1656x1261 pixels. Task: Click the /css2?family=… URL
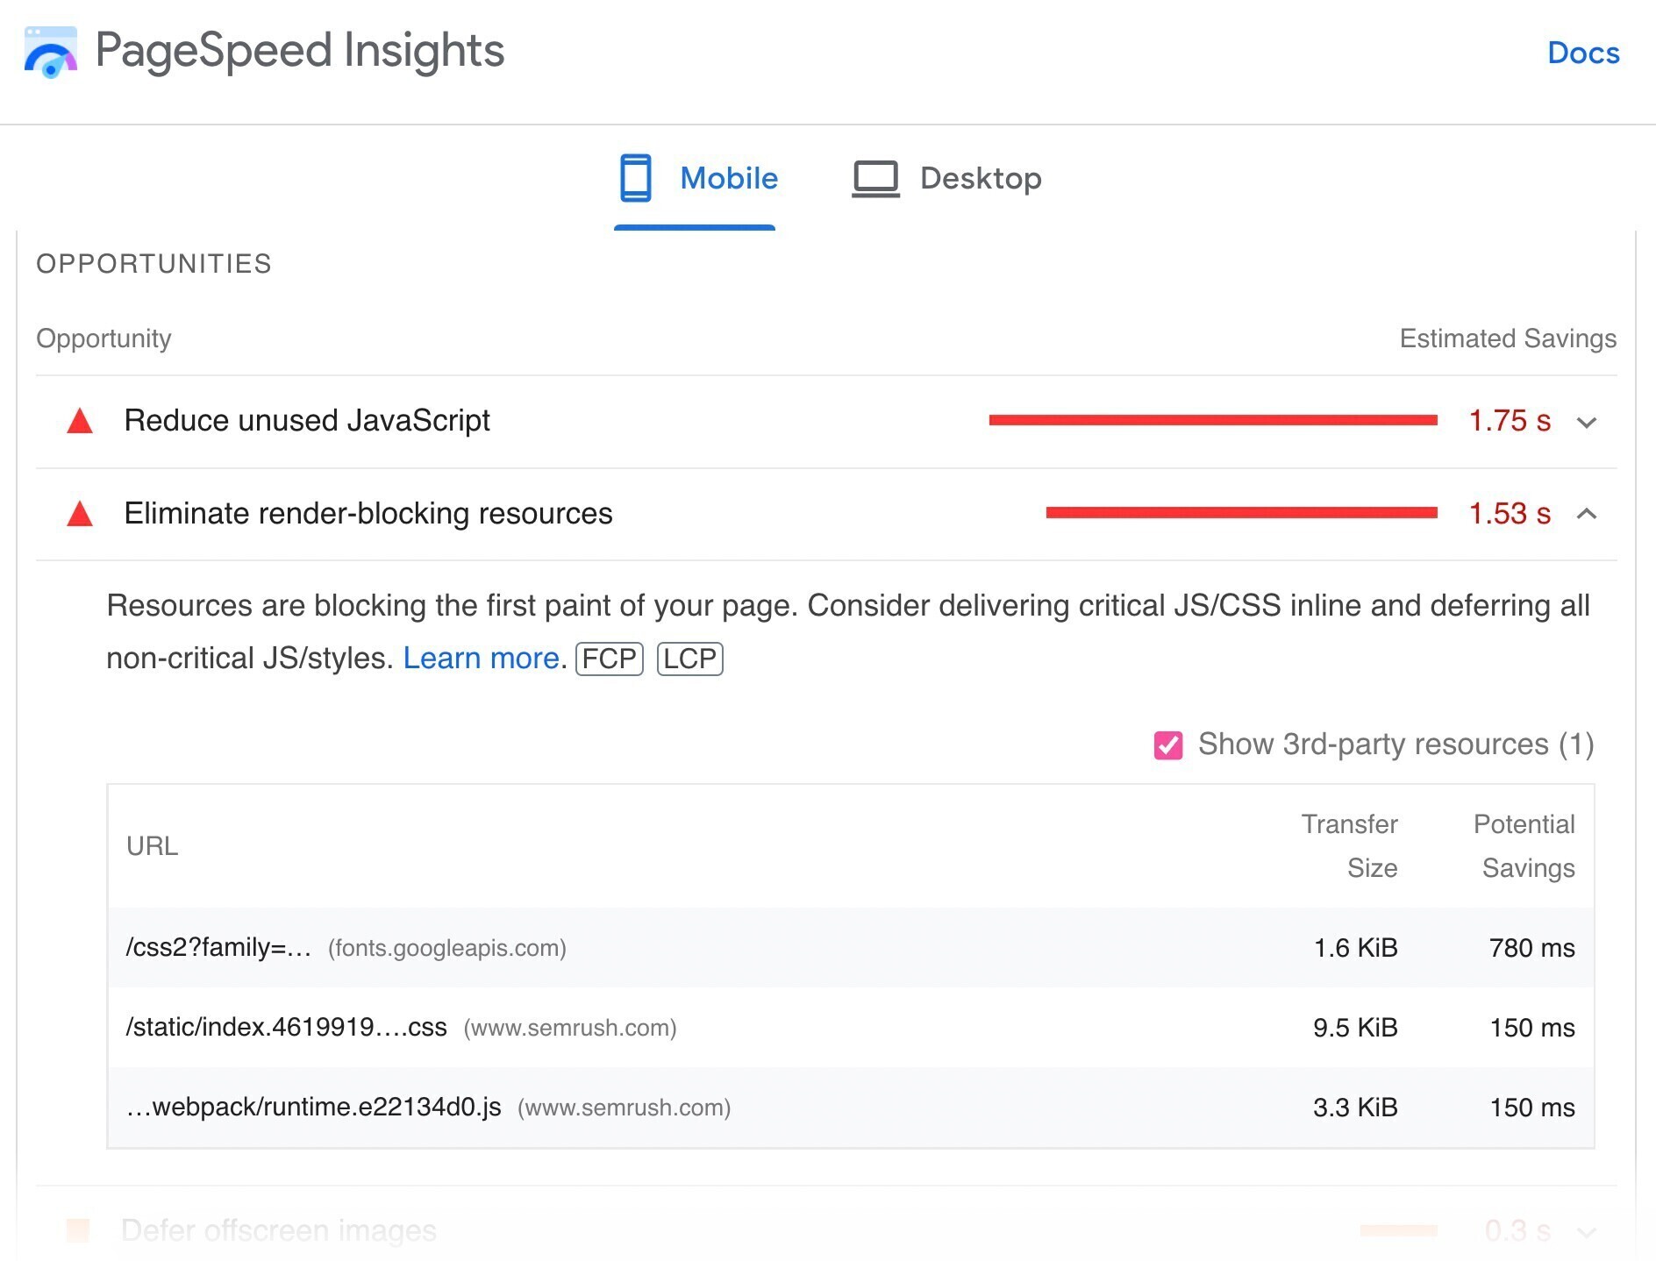(218, 948)
